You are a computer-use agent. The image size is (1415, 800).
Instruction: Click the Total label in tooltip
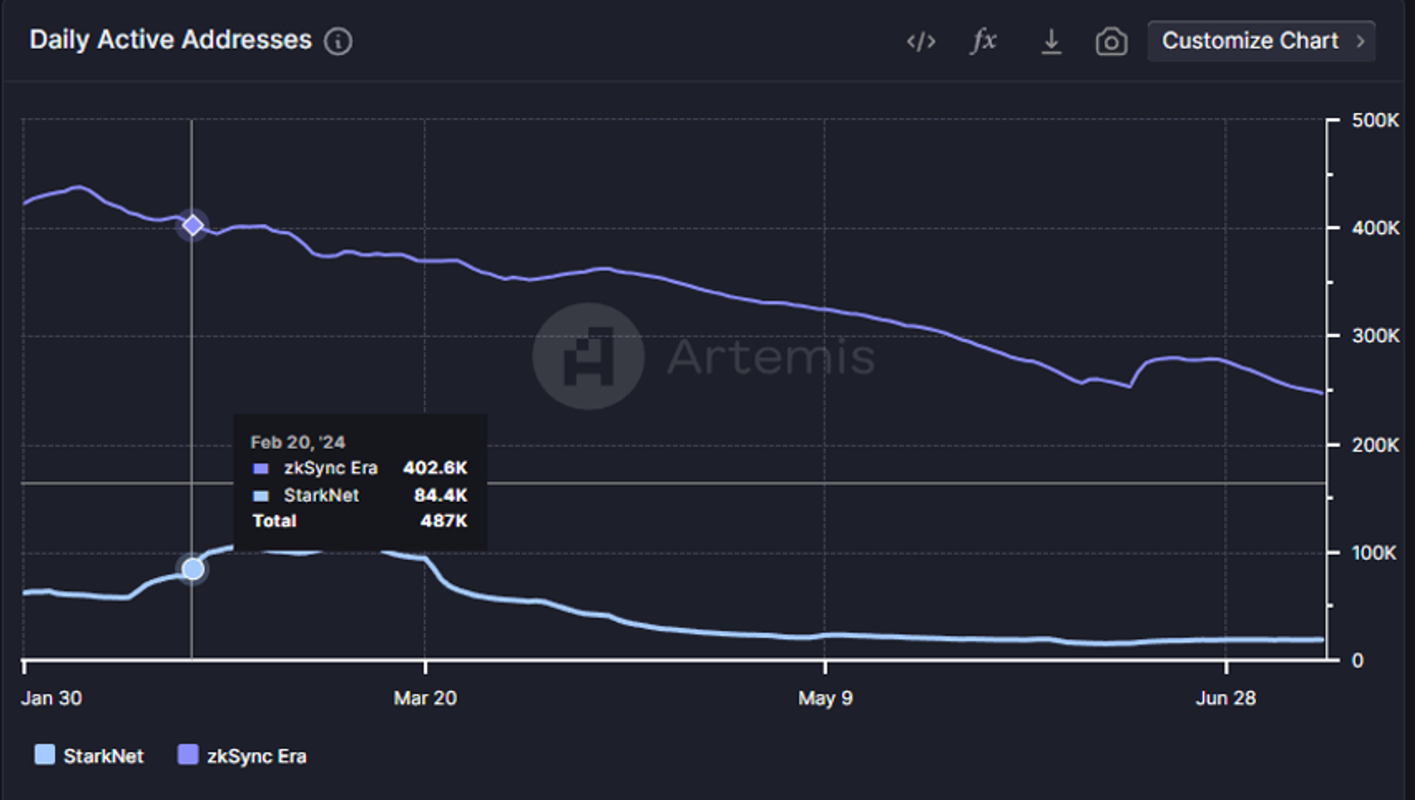(274, 520)
